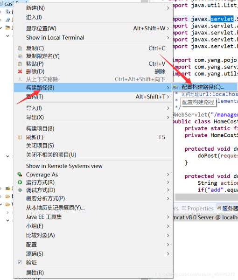Click the paste icon next to 粘贴(P)

[x=20, y=64]
